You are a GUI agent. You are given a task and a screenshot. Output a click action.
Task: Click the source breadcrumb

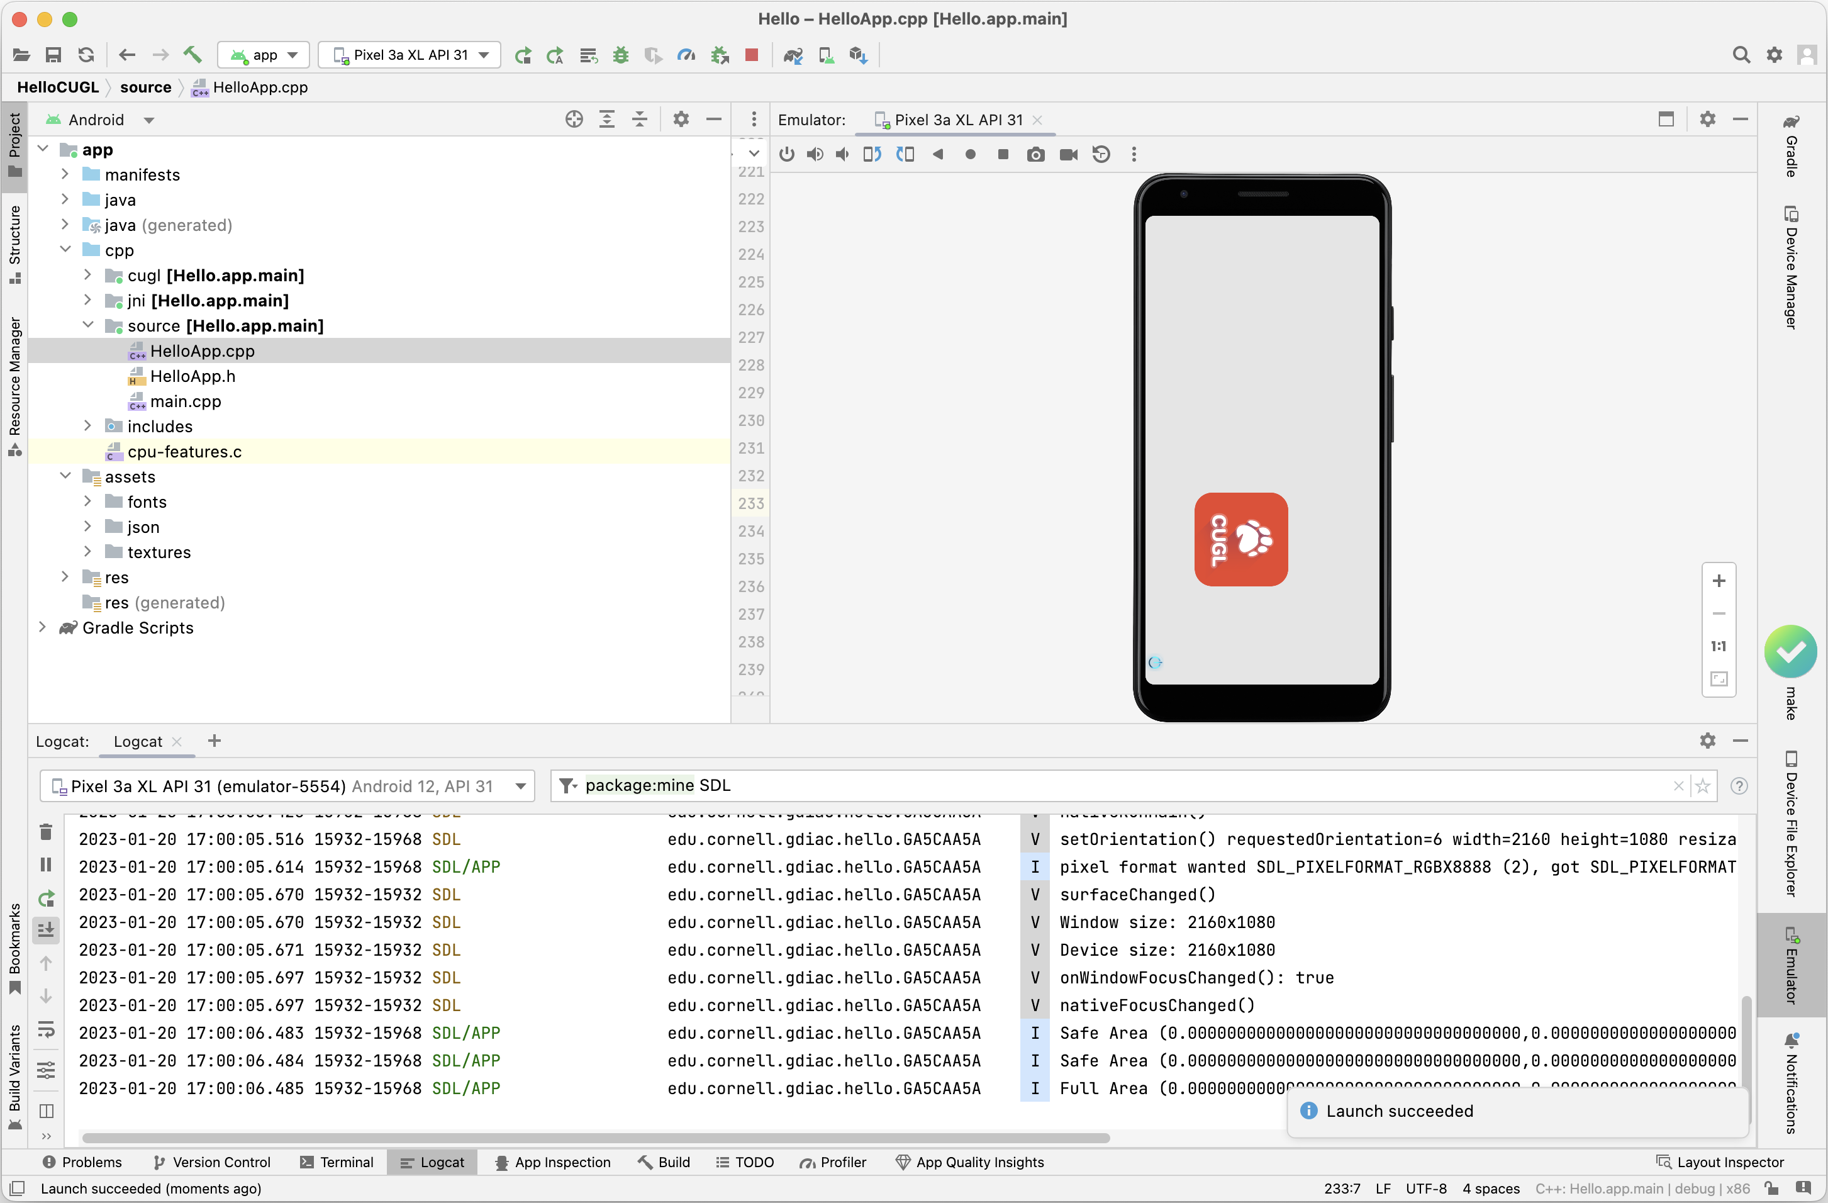click(x=145, y=87)
